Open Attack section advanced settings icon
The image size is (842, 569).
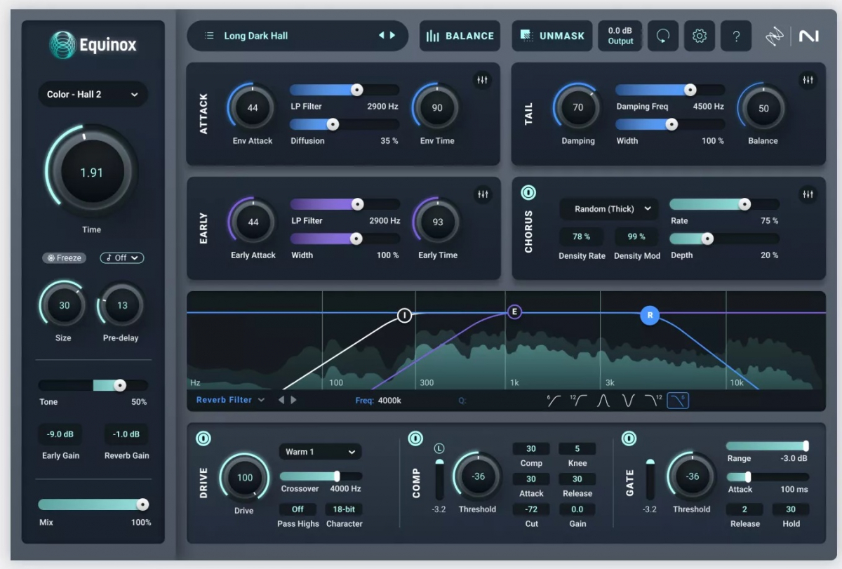click(482, 80)
